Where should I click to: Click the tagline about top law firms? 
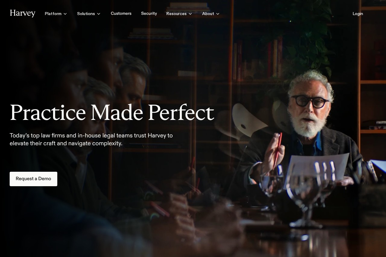[91, 139]
